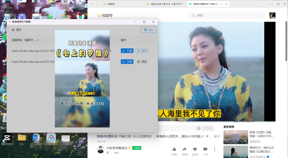This screenshot has height=158, width=288.
Task: Open the user profile avatar
Action: (272, 15)
